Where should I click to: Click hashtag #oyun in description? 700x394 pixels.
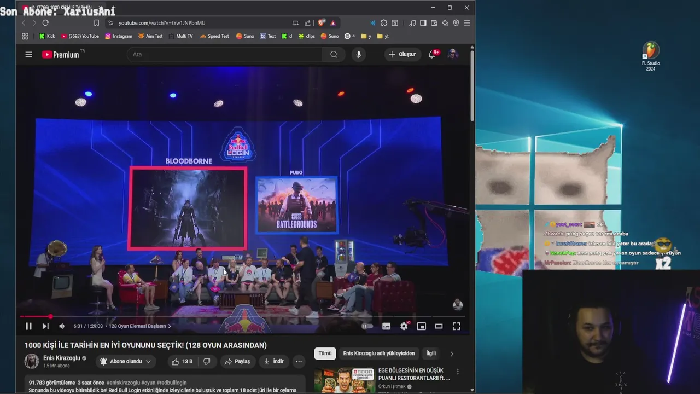coord(148,383)
